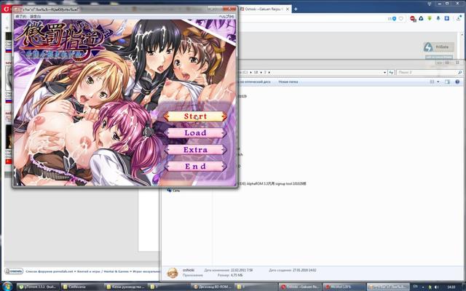
Task: Click the heart bookmark icon in the address bar
Action: (401, 19)
